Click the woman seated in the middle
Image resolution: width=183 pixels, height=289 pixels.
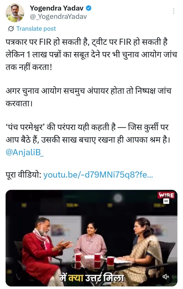(90, 240)
